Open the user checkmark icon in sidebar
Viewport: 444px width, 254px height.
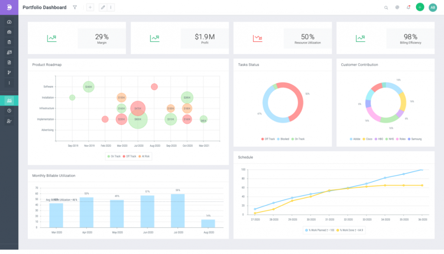[9, 121]
